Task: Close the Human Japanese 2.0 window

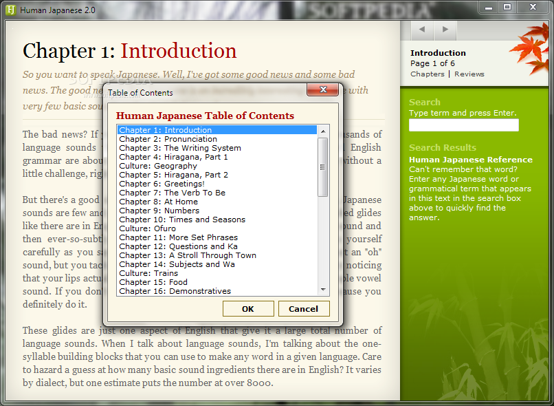Action: point(533,8)
